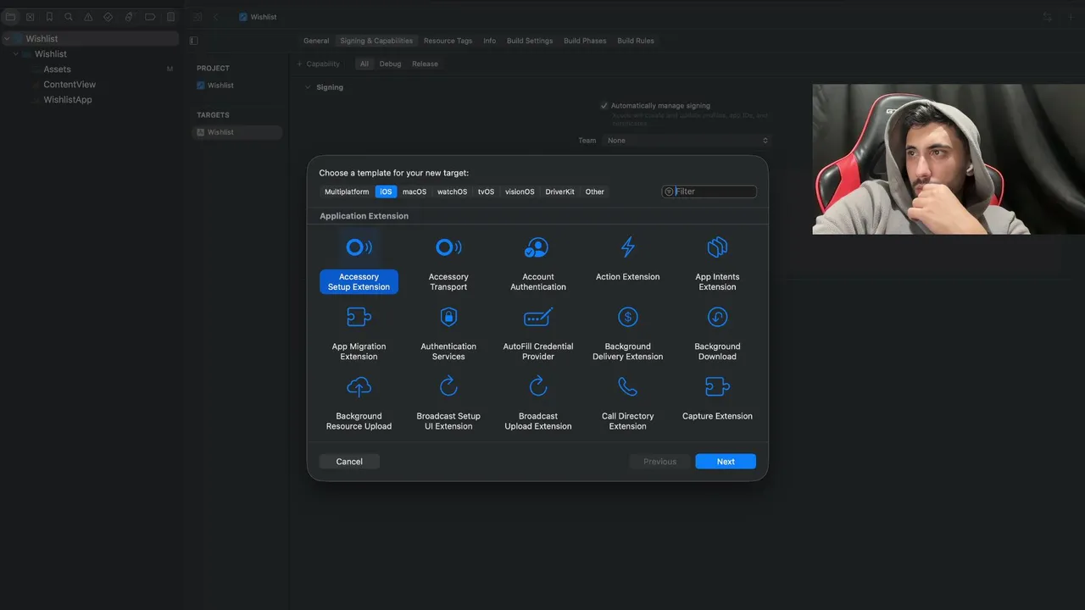Open the Bookmark navigator
Screen dimensions: 1085x610
coord(49,17)
